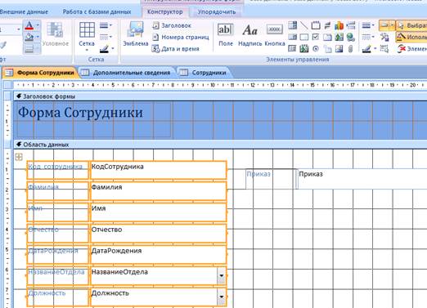Select the Unbound Object Frame tool

pyautogui.click(x=339, y=37)
